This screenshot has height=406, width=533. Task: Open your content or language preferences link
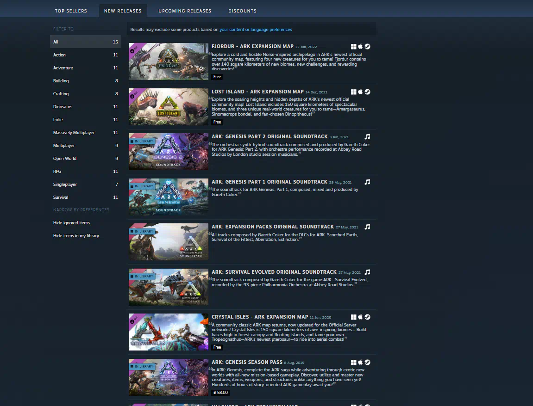point(256,30)
